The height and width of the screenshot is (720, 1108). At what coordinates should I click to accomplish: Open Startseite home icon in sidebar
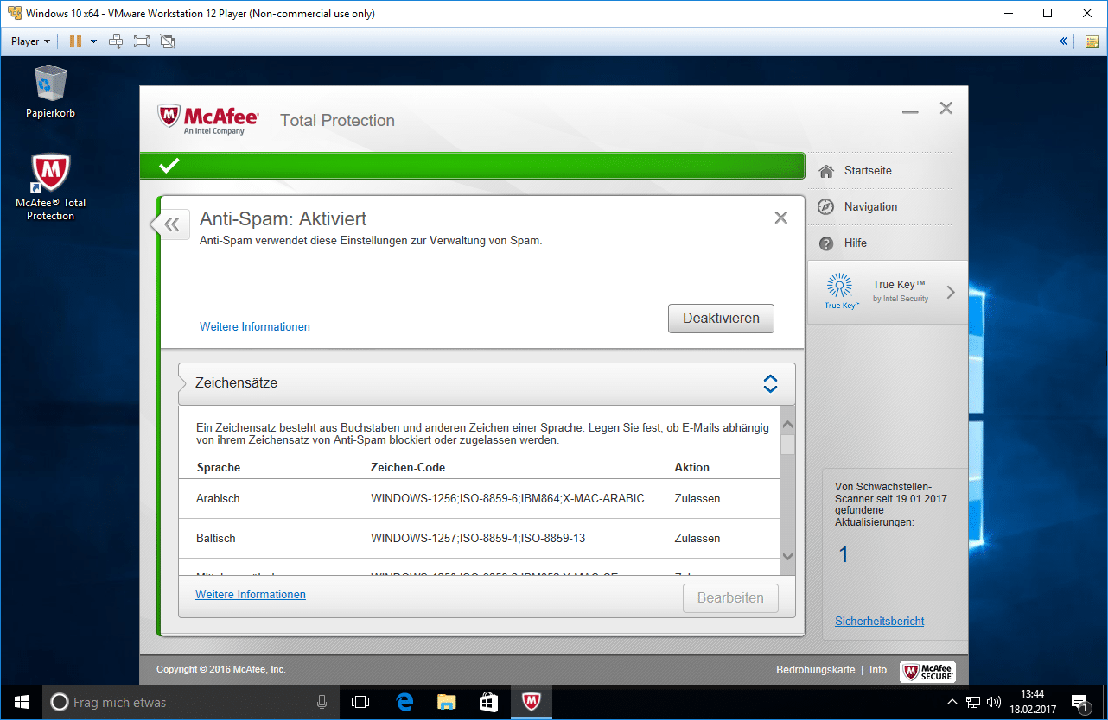click(826, 171)
